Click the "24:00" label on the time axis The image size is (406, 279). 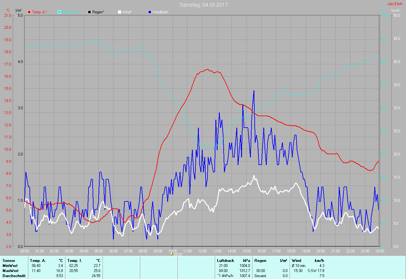380,251
